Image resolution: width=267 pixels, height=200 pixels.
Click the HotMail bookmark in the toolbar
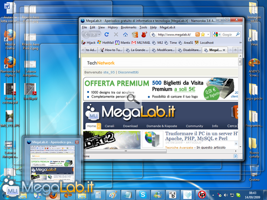[x=106, y=43]
